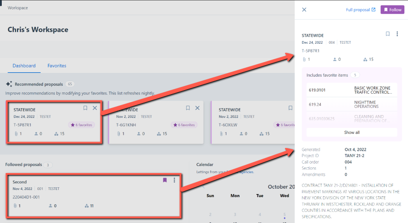Image resolution: width=408 pixels, height=223 pixels.
Task: Unfollow the Second proposal using its purple bookmark
Action: tap(165, 180)
